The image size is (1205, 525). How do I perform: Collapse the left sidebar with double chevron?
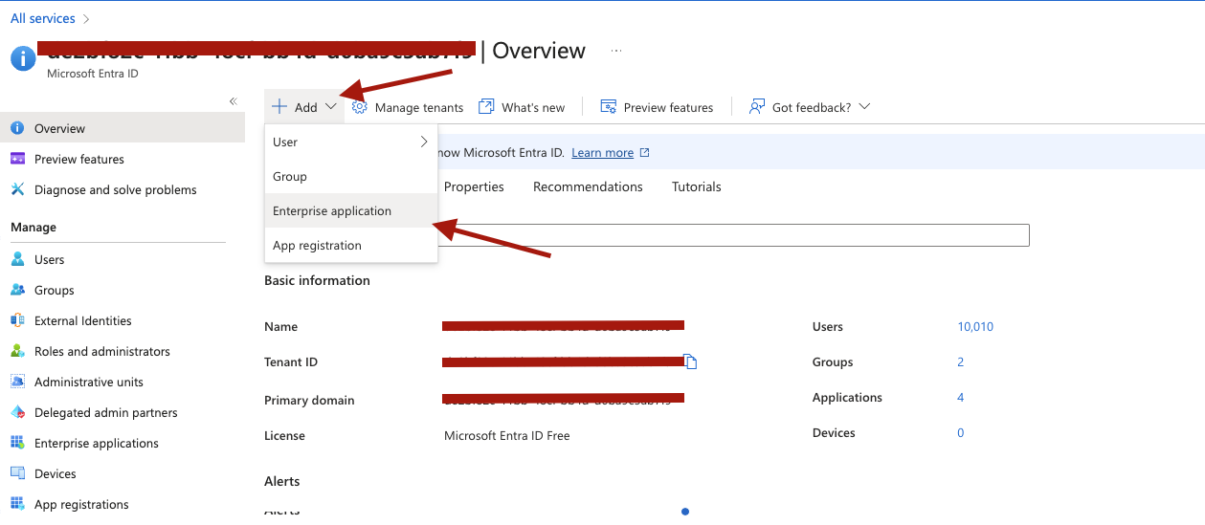(233, 101)
